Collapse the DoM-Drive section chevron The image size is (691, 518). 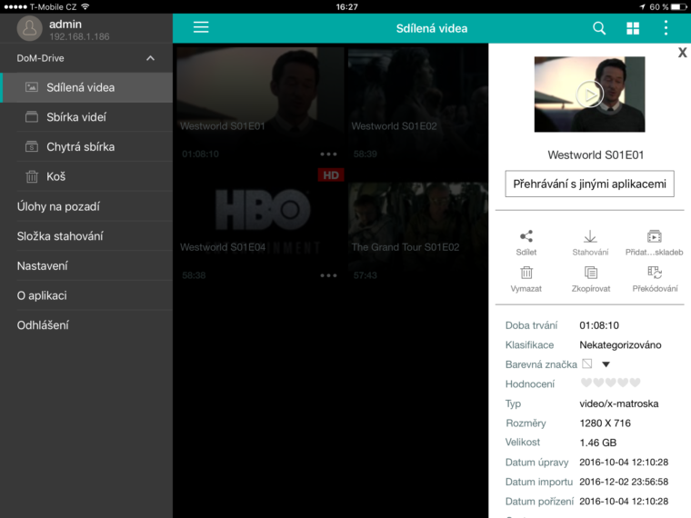(150, 58)
